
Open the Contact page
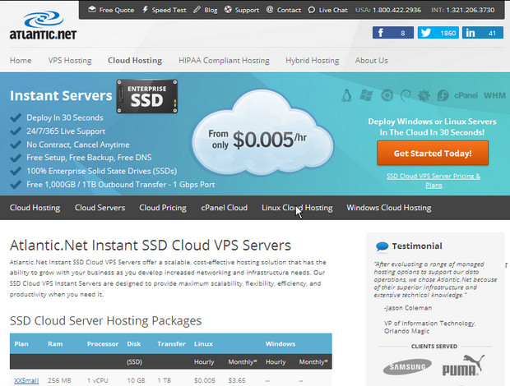pyautogui.click(x=284, y=10)
